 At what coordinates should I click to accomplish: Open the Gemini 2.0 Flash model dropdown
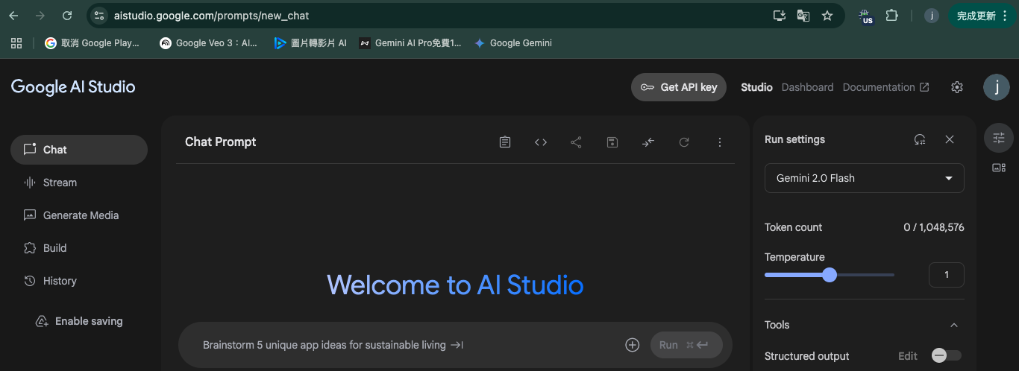865,178
